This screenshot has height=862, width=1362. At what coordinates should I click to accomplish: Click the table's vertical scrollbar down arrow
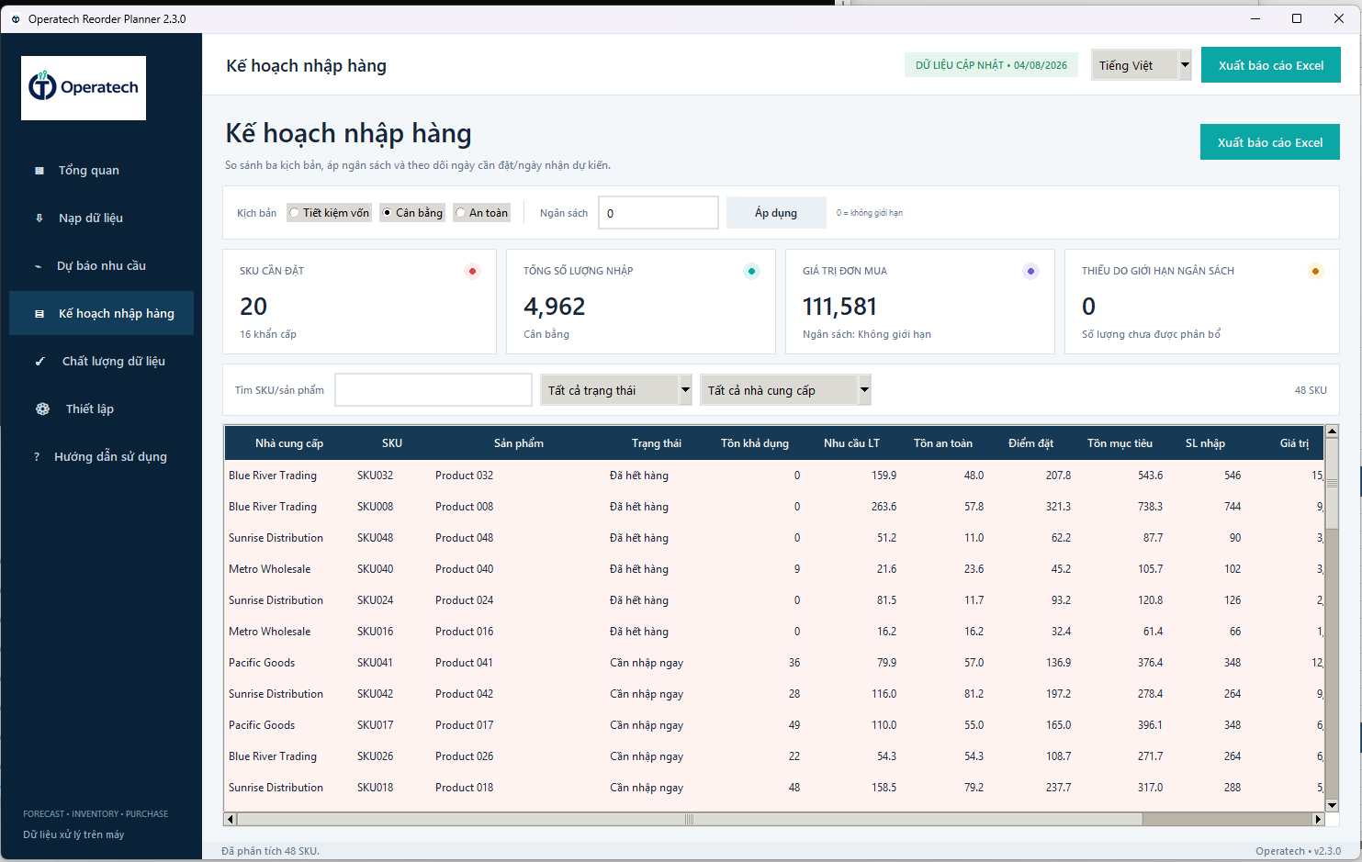[1332, 805]
